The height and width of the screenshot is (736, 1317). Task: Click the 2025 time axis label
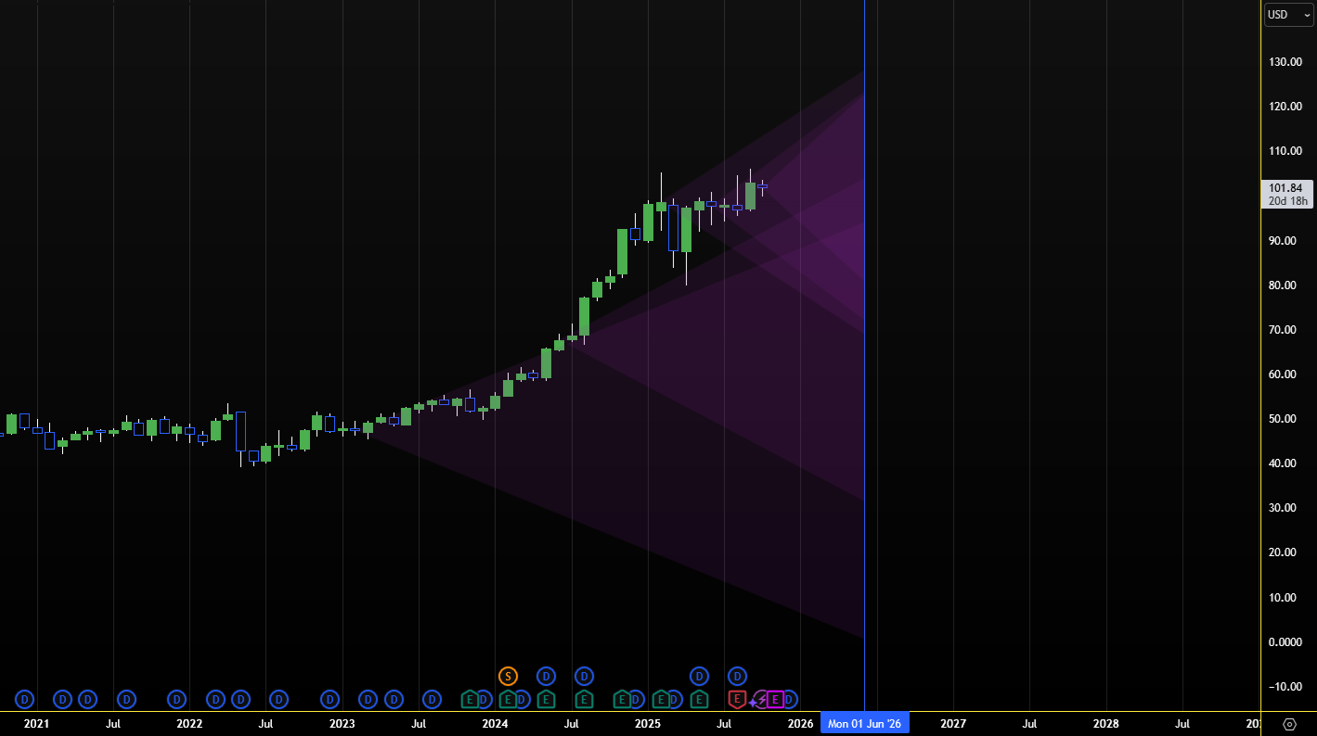tap(648, 724)
